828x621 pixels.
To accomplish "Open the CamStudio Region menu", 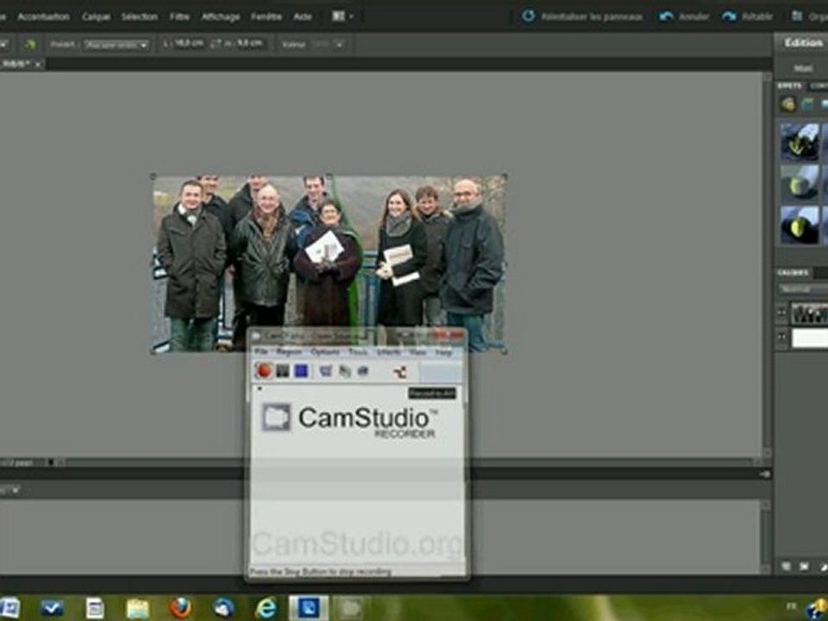I will tap(290, 352).
